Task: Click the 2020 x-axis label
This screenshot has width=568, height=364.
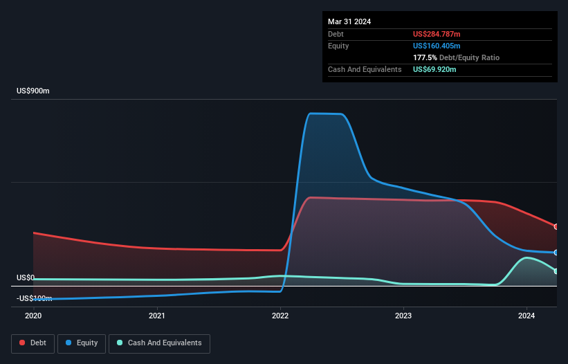Action: pyautogui.click(x=33, y=316)
